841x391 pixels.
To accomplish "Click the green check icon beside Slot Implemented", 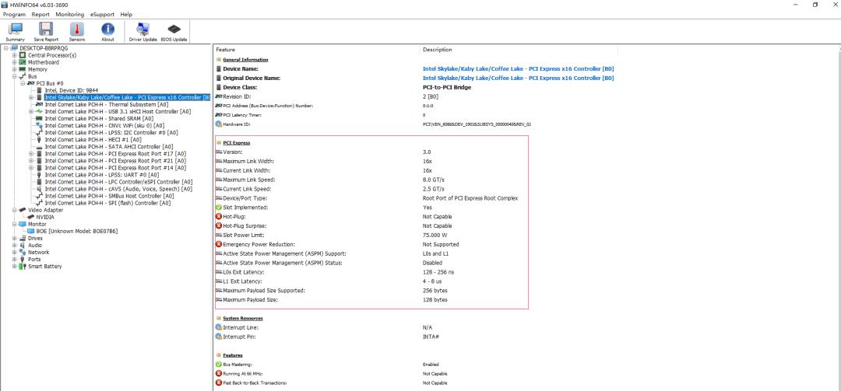I will pyautogui.click(x=218, y=208).
